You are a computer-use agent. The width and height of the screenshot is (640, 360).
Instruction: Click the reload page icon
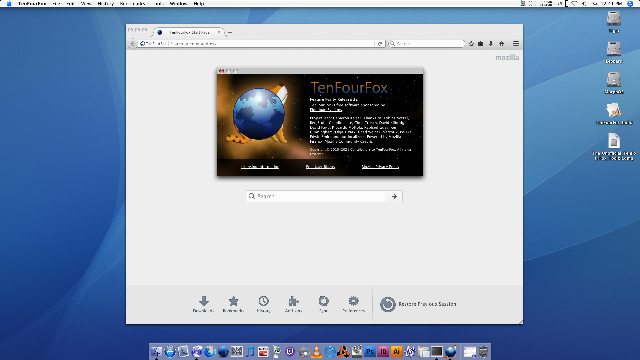coord(380,44)
